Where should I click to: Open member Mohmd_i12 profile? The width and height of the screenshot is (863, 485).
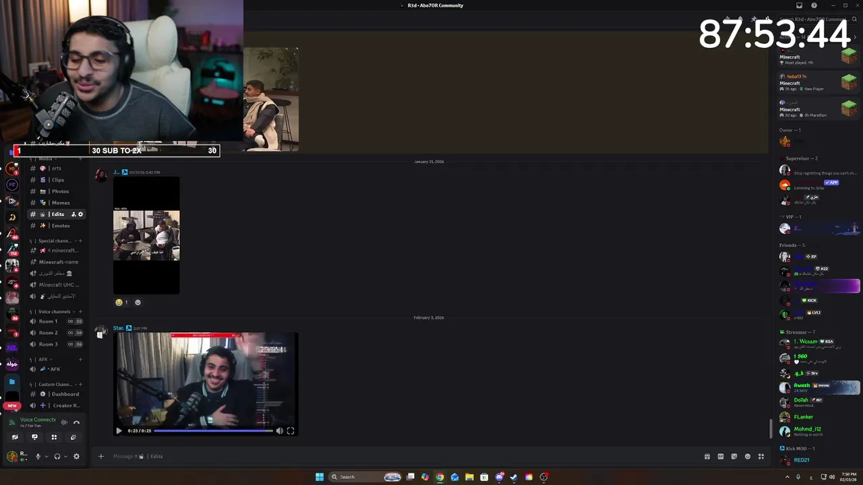coord(819,431)
